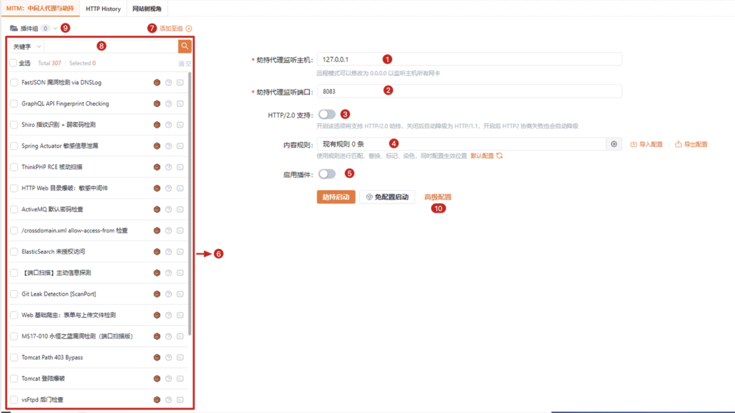735x413 pixels.
Task: Click the import configuration link
Action: [647, 144]
